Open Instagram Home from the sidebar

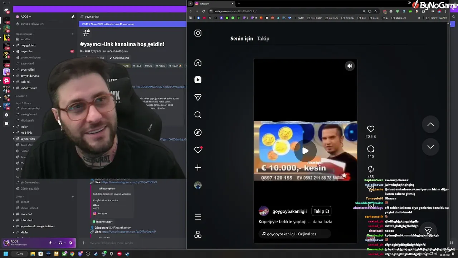coord(198,62)
